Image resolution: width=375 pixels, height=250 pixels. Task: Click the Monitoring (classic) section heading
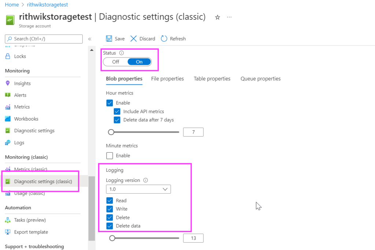pos(26,157)
